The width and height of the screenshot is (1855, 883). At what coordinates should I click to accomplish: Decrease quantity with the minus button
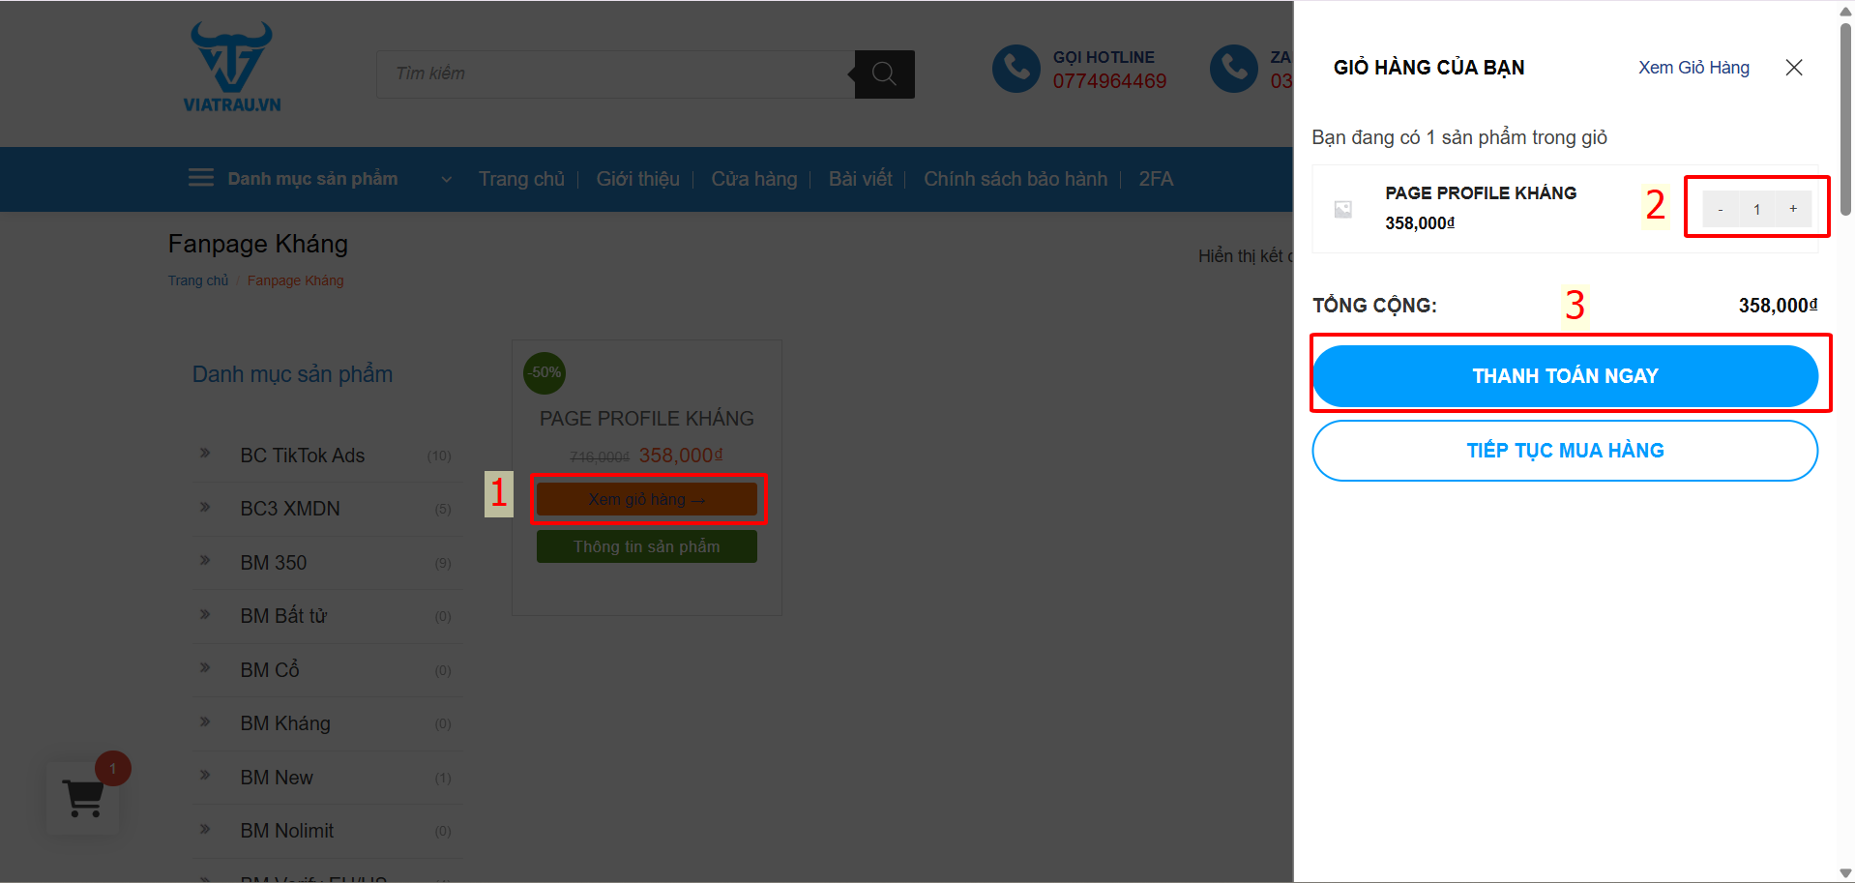point(1720,209)
